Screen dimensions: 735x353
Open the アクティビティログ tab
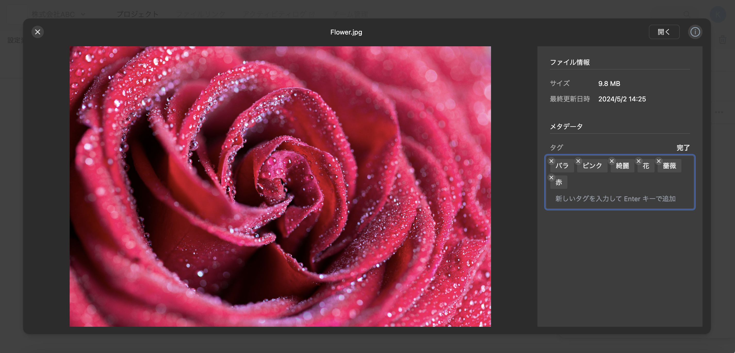click(279, 14)
